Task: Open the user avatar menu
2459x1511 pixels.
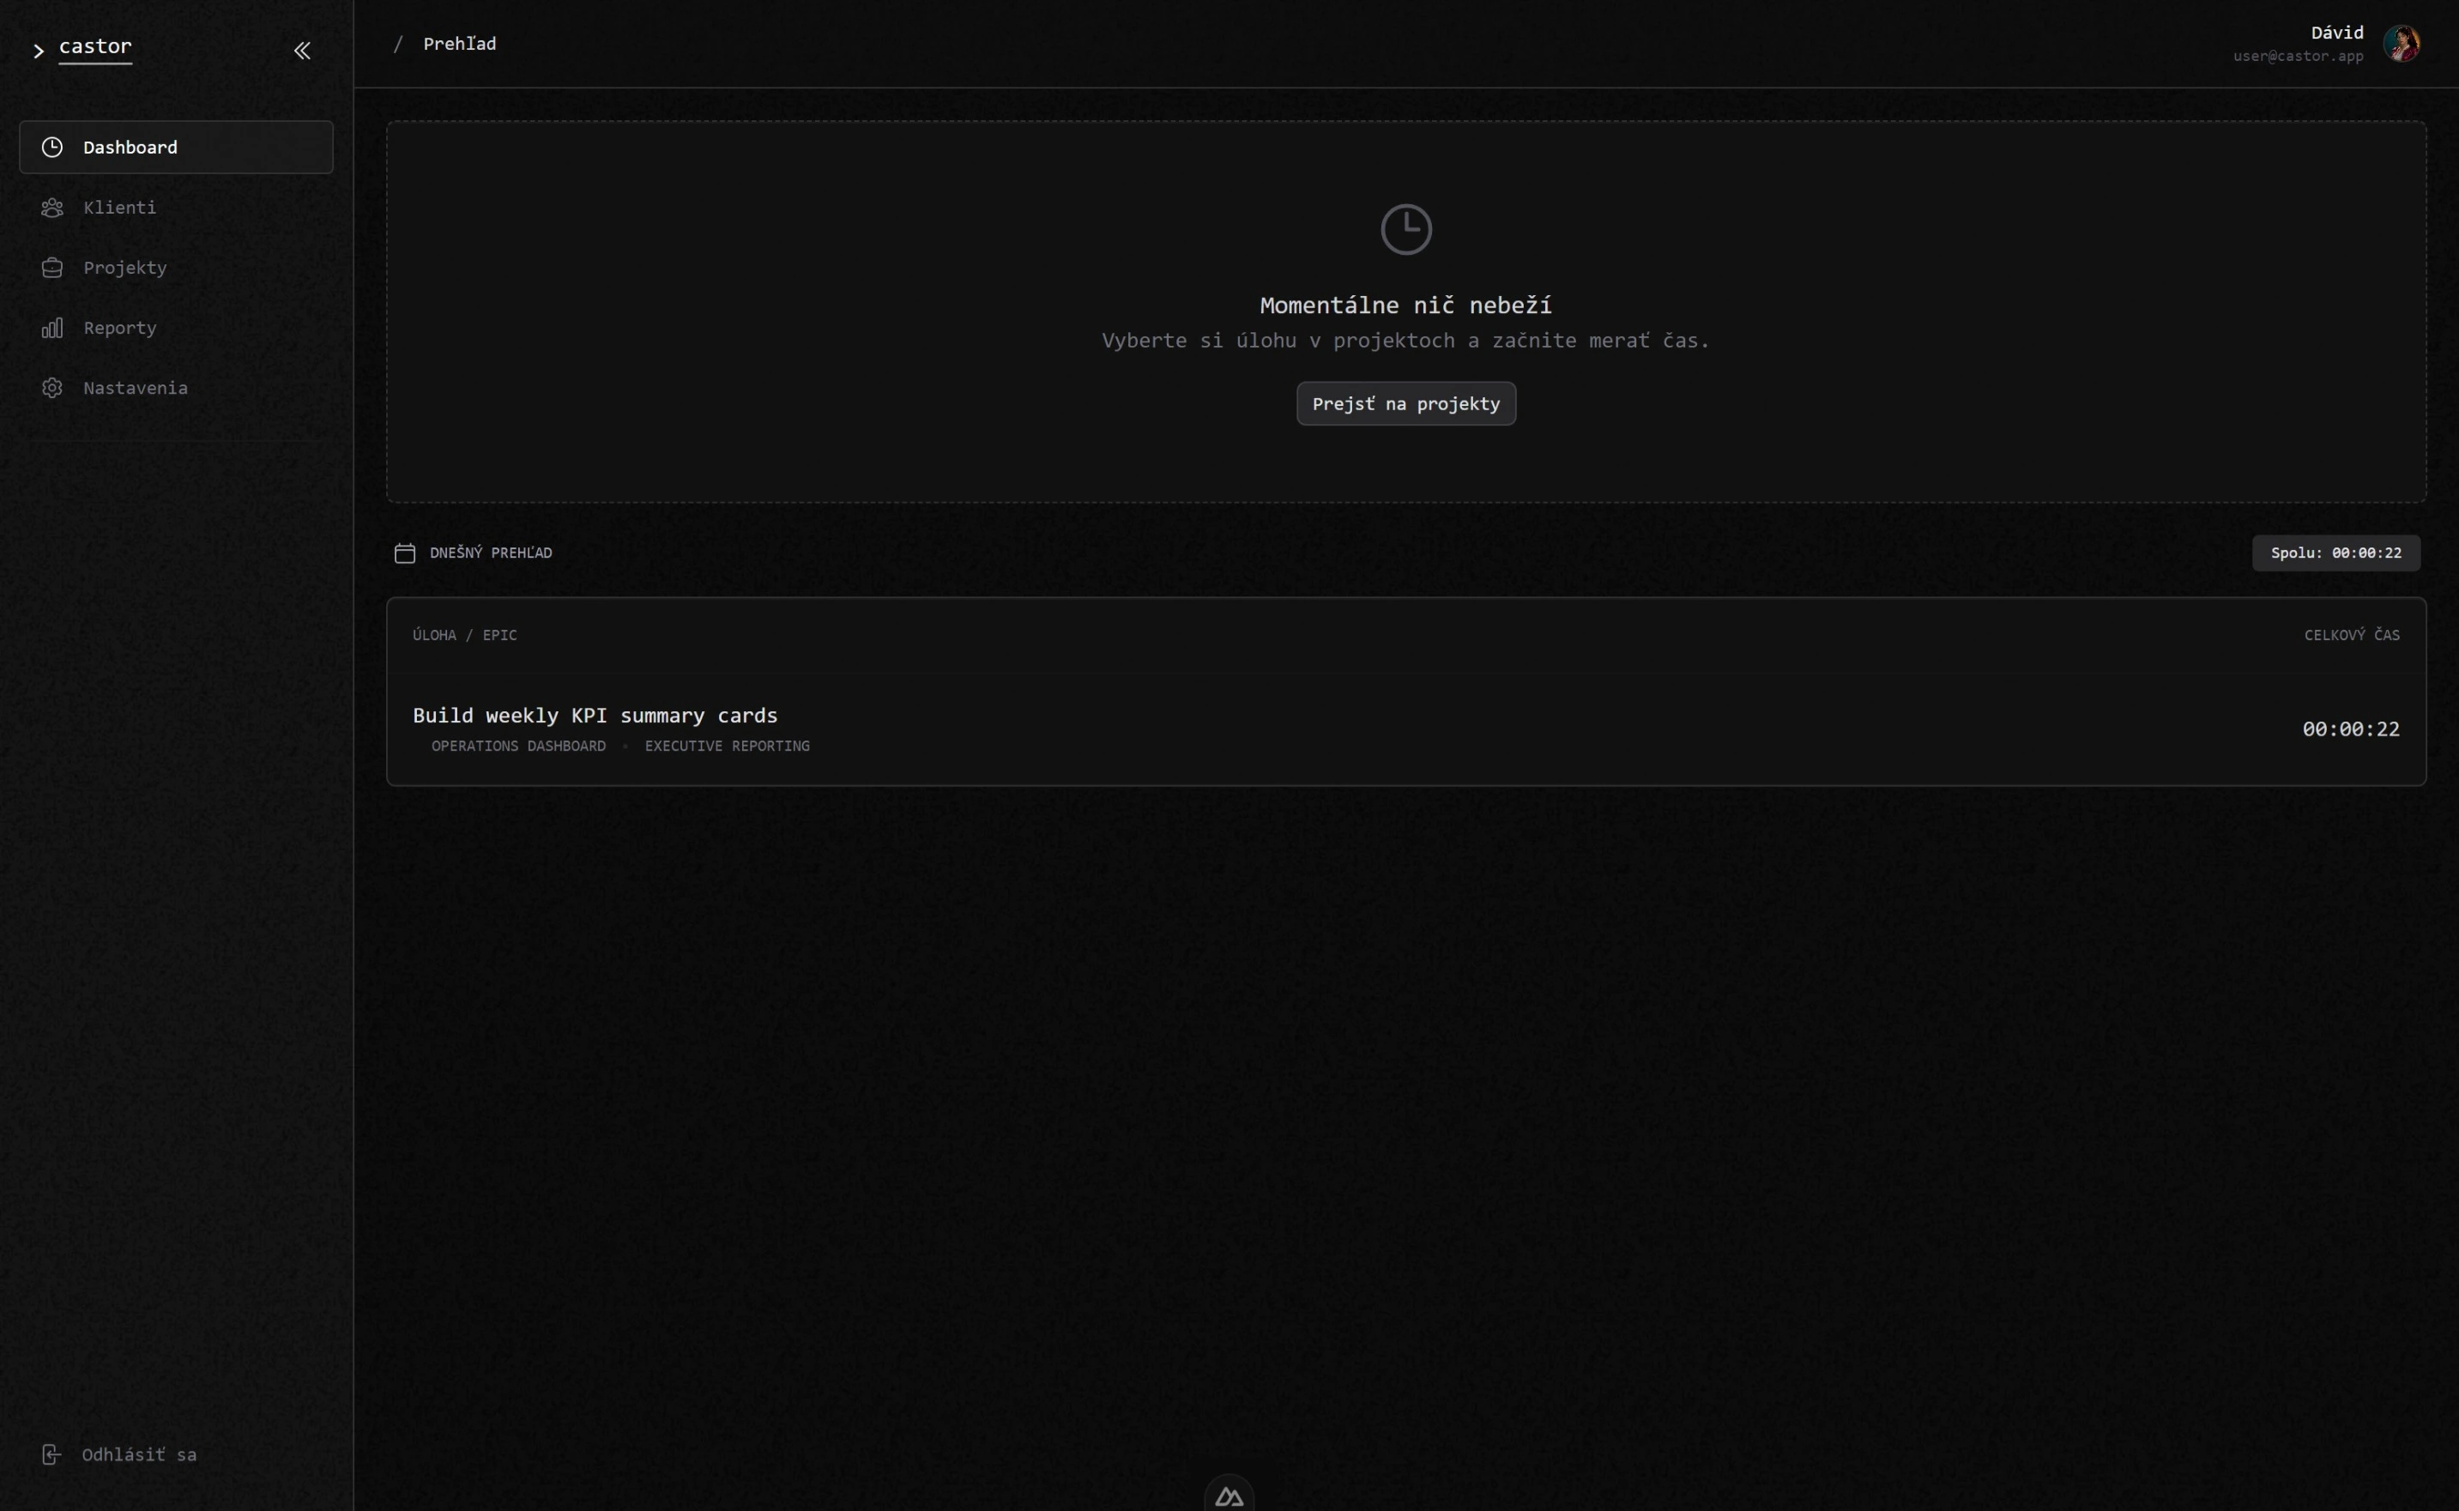Action: [2401, 43]
